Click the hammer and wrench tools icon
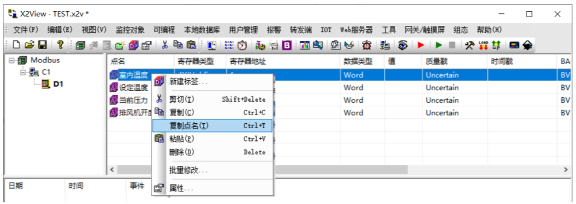Image resolution: width=576 pixels, height=204 pixels. [470, 45]
